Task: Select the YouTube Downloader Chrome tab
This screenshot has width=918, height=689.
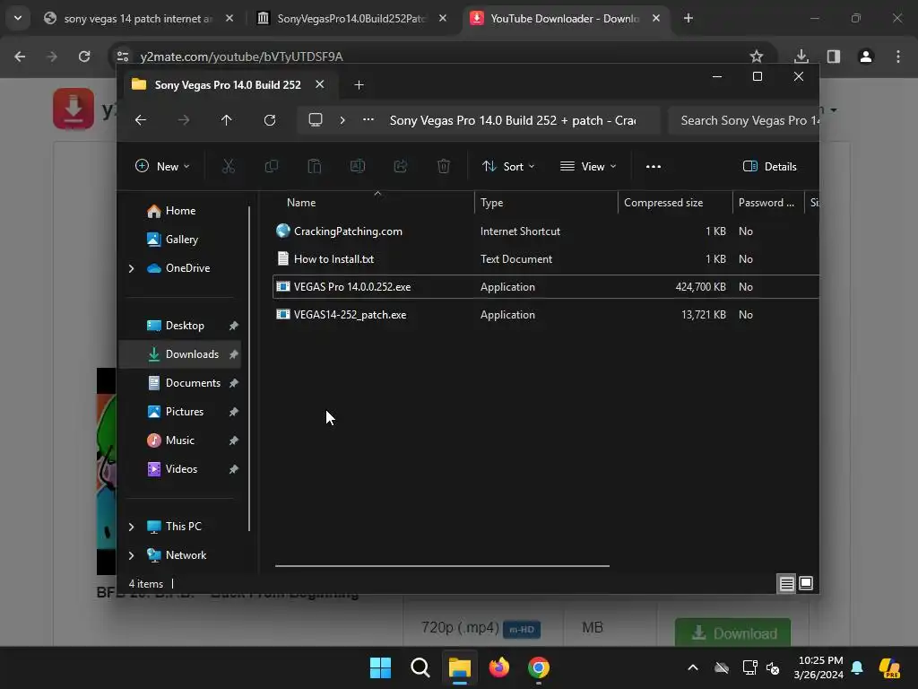Action: click(x=565, y=19)
